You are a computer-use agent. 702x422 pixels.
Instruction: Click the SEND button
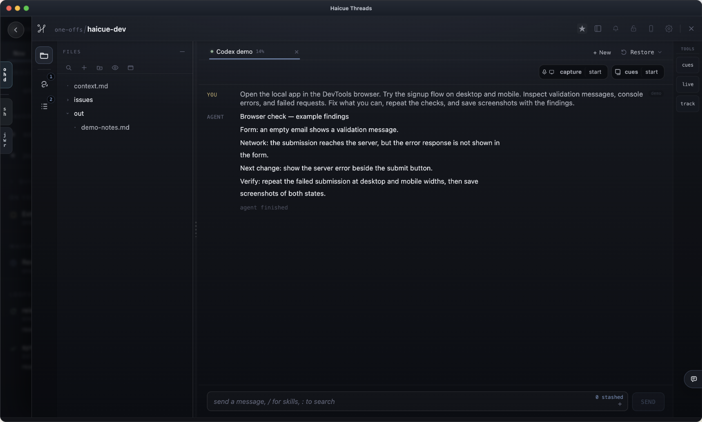(648, 402)
